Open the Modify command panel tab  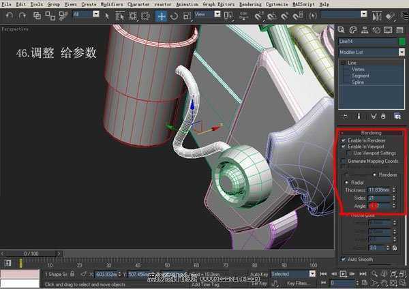(x=353, y=30)
